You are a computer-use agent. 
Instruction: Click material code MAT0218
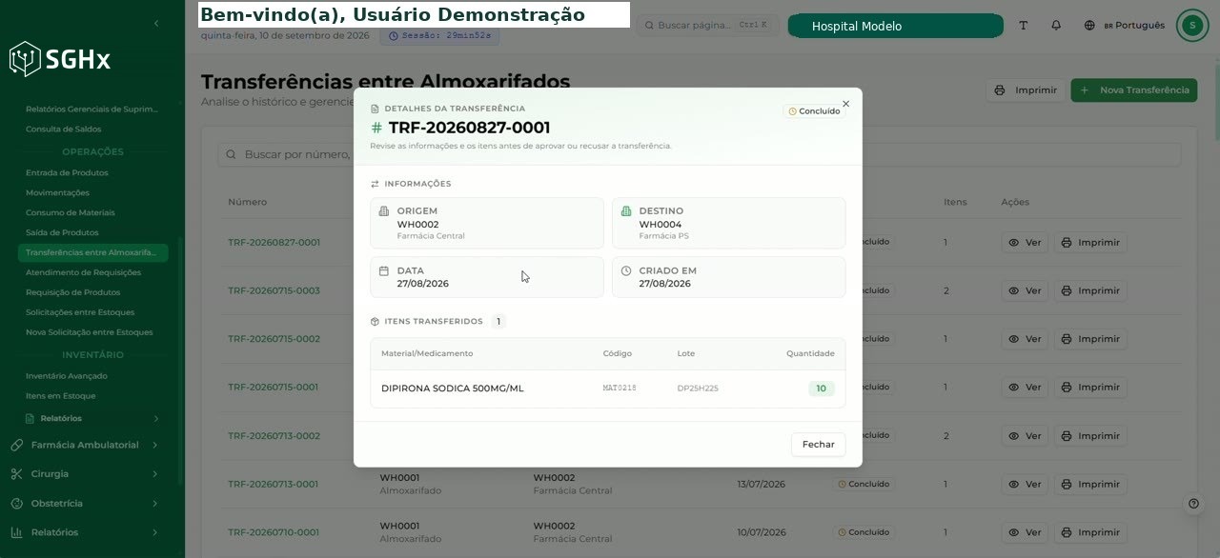pyautogui.click(x=620, y=389)
